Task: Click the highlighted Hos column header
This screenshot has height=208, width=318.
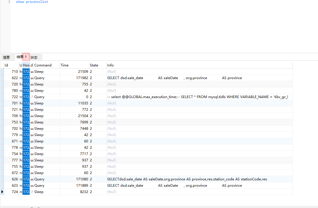Action: pos(26,65)
